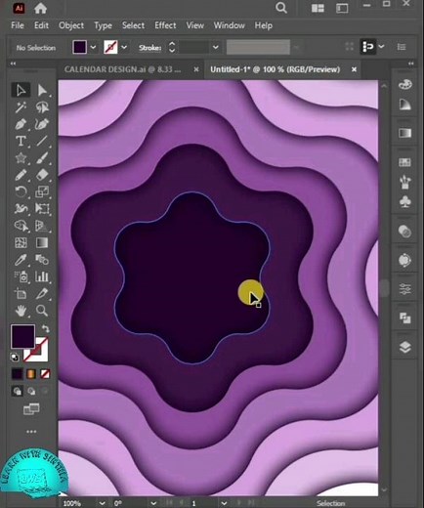Select the Gradient tool in toolbar
This screenshot has height=508, width=424.
(42, 242)
